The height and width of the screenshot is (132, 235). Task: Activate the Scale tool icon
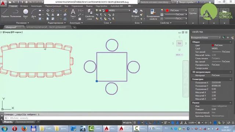(53, 19)
